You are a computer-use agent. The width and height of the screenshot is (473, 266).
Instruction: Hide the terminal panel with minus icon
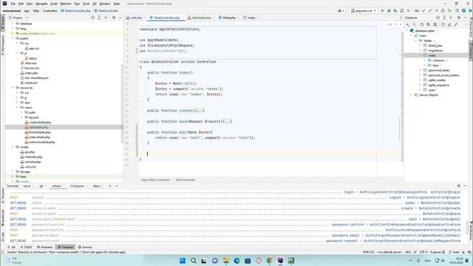click(x=465, y=186)
